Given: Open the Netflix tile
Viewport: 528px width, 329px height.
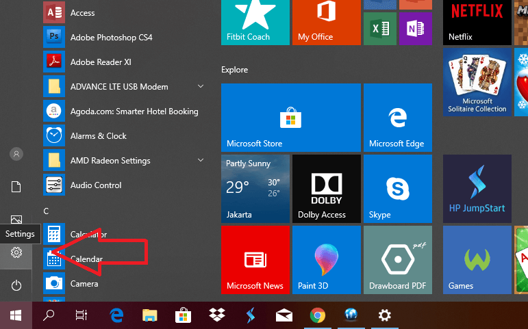Looking at the screenshot, I should 477,21.
